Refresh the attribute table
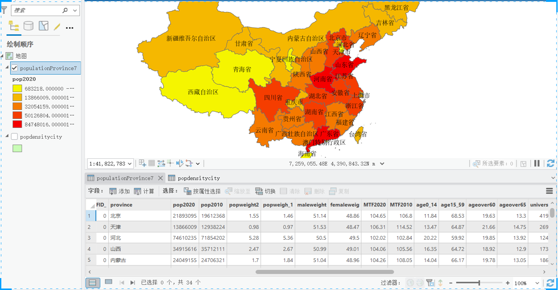The image size is (558, 290). 551,283
